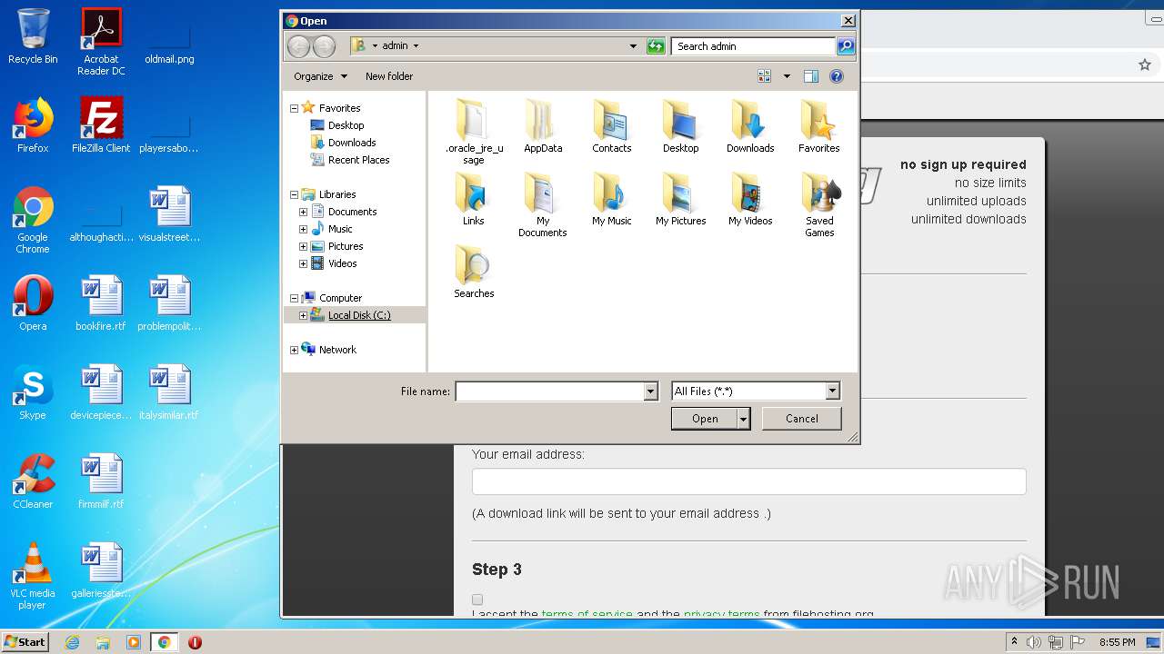Open FileZilla Client desktop shortcut
The height and width of the screenshot is (654, 1164).
pos(101,125)
